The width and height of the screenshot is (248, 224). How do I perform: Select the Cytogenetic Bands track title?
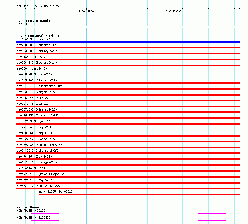click(33, 21)
